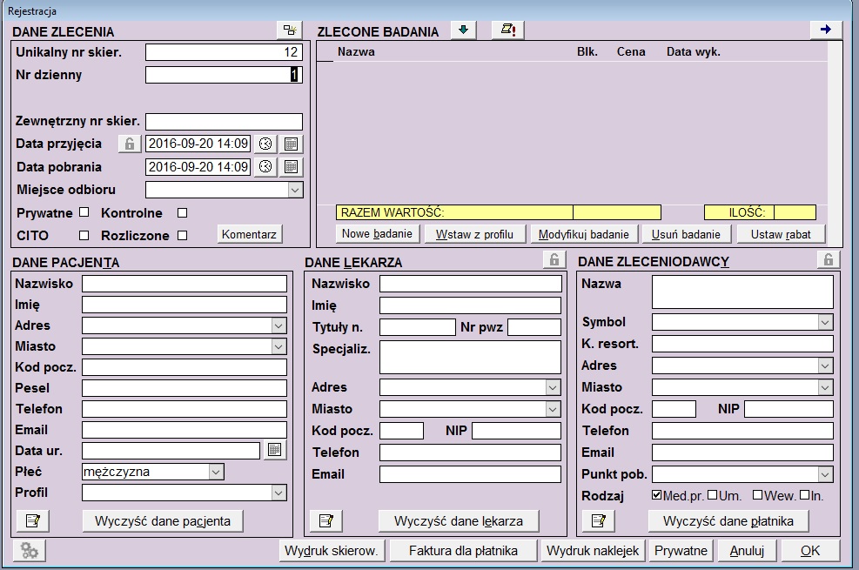Screen dimensions: 859x570
Task: Click the Nowe badanie button
Action: tap(378, 234)
